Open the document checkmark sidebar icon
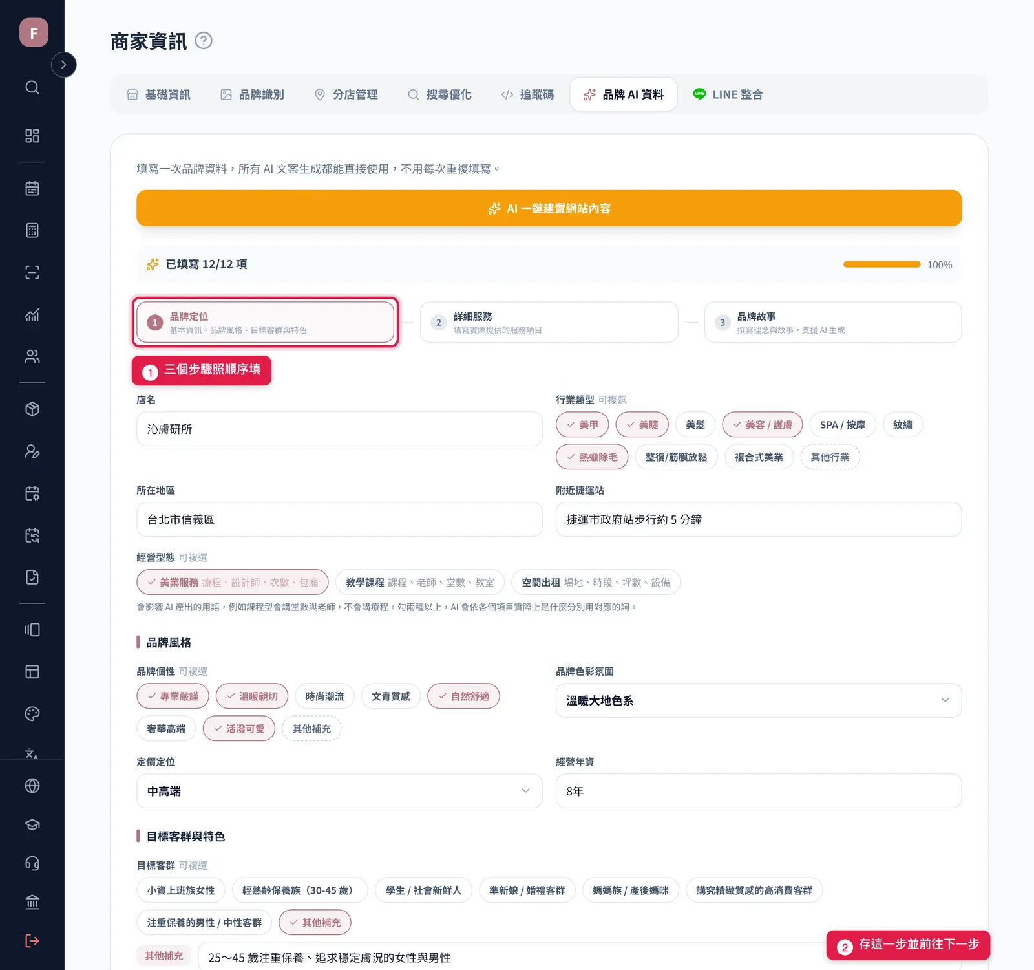Image resolution: width=1034 pixels, height=970 pixels. (x=32, y=577)
